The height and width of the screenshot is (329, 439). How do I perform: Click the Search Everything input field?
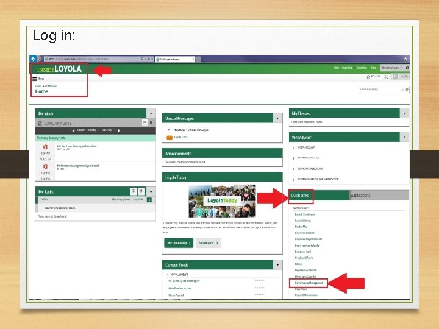(x=380, y=90)
